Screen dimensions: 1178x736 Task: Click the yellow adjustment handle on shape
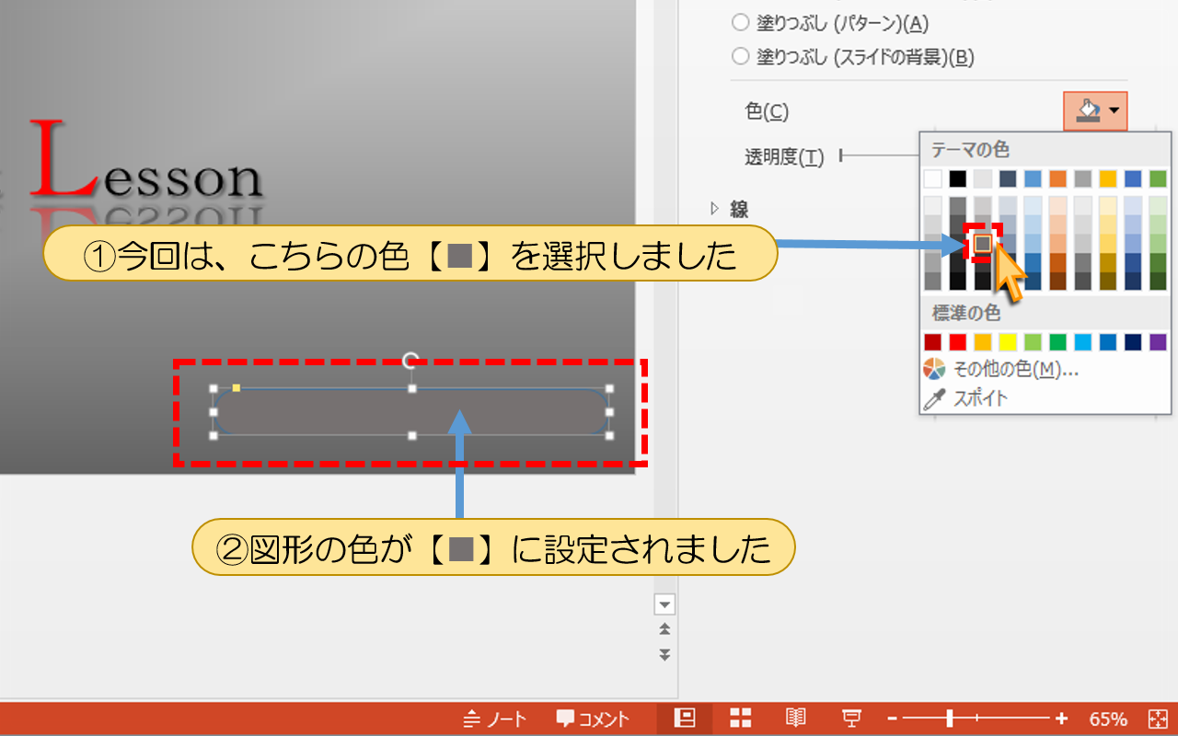(x=237, y=388)
